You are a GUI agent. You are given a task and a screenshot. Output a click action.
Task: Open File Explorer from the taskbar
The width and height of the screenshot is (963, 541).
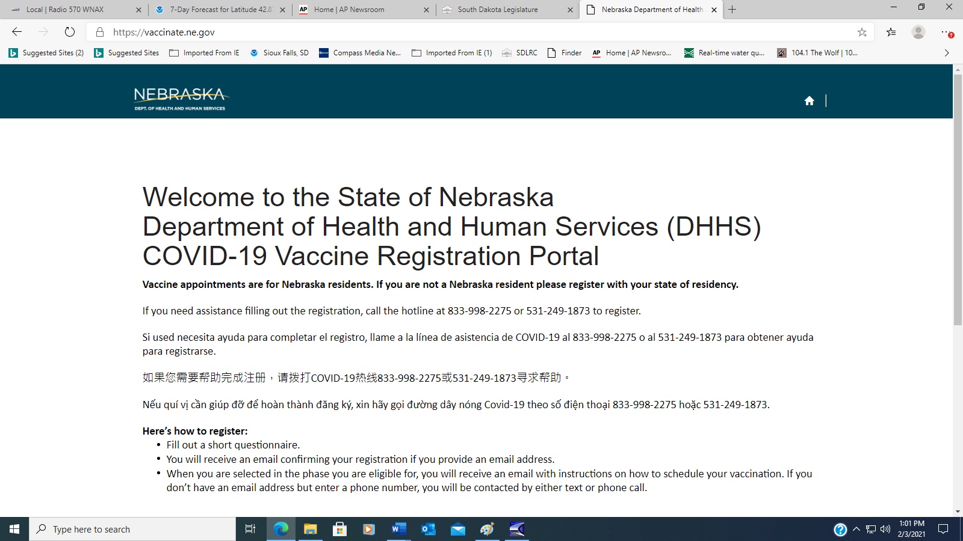click(310, 529)
